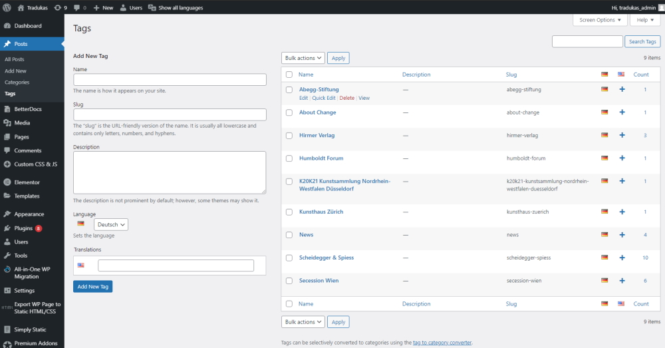
Task: Click the Settings sidebar icon
Action: [x=7, y=291]
